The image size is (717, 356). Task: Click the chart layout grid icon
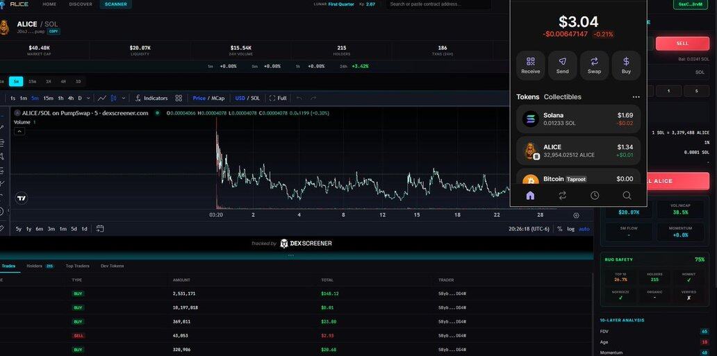pyautogui.click(x=179, y=99)
